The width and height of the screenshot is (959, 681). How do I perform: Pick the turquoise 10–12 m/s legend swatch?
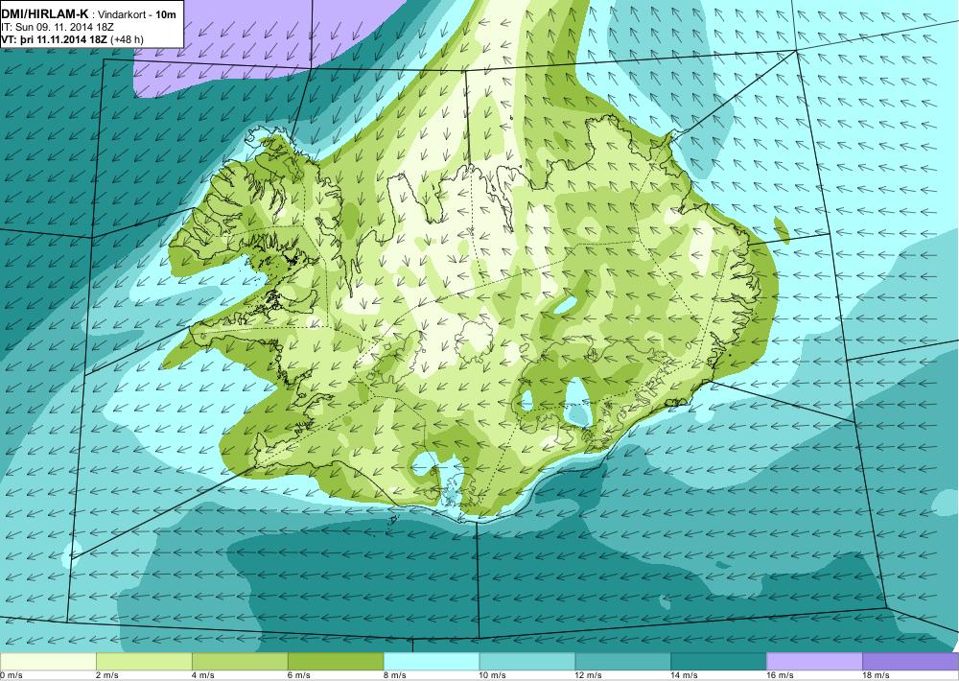point(527,662)
